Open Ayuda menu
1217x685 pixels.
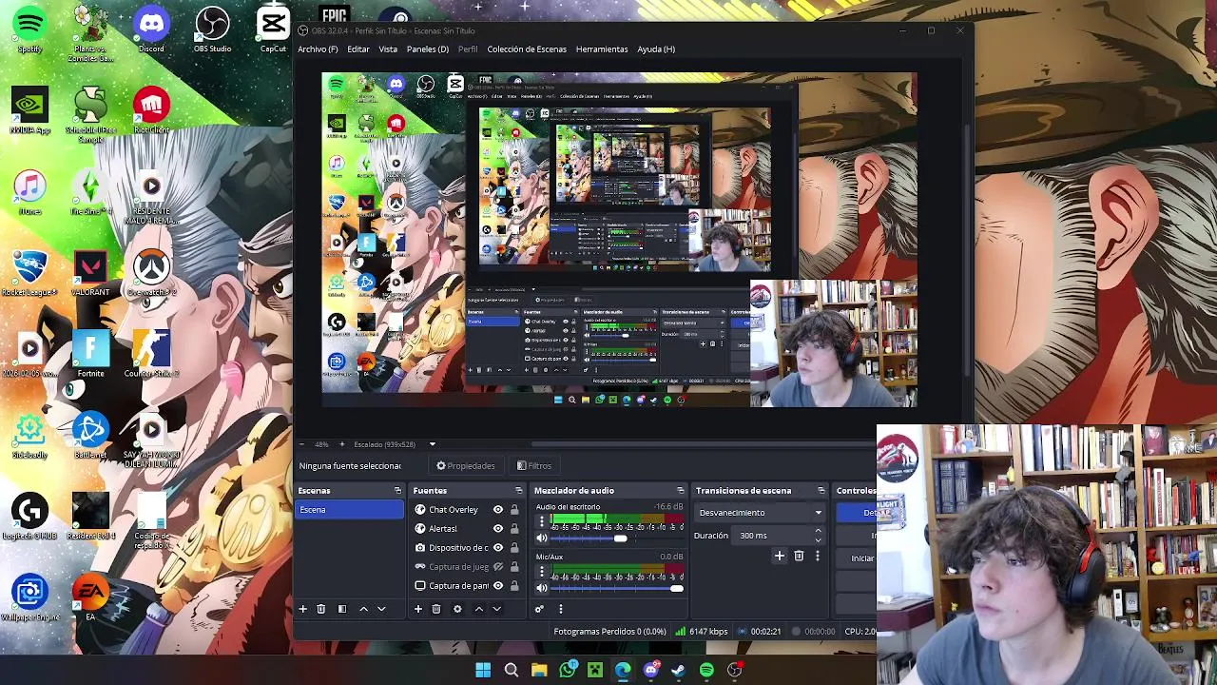656,49
